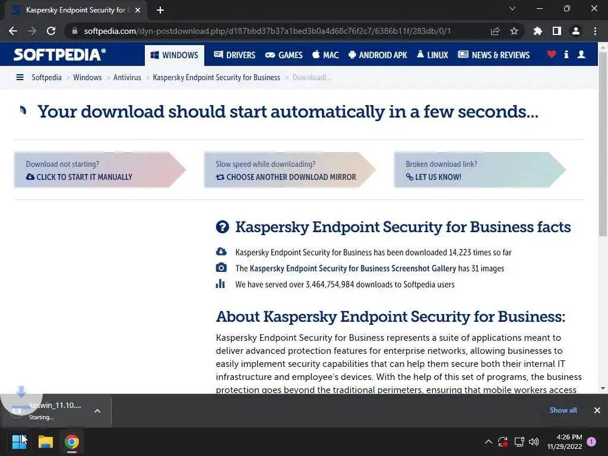
Task: Open File Explorer from the taskbar
Action: click(x=45, y=442)
